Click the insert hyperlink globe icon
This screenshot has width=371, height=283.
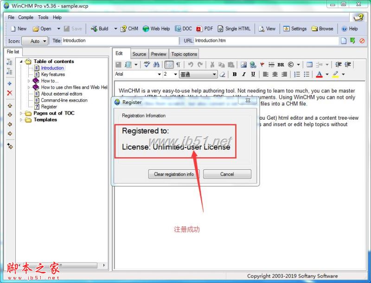[x=253, y=64]
